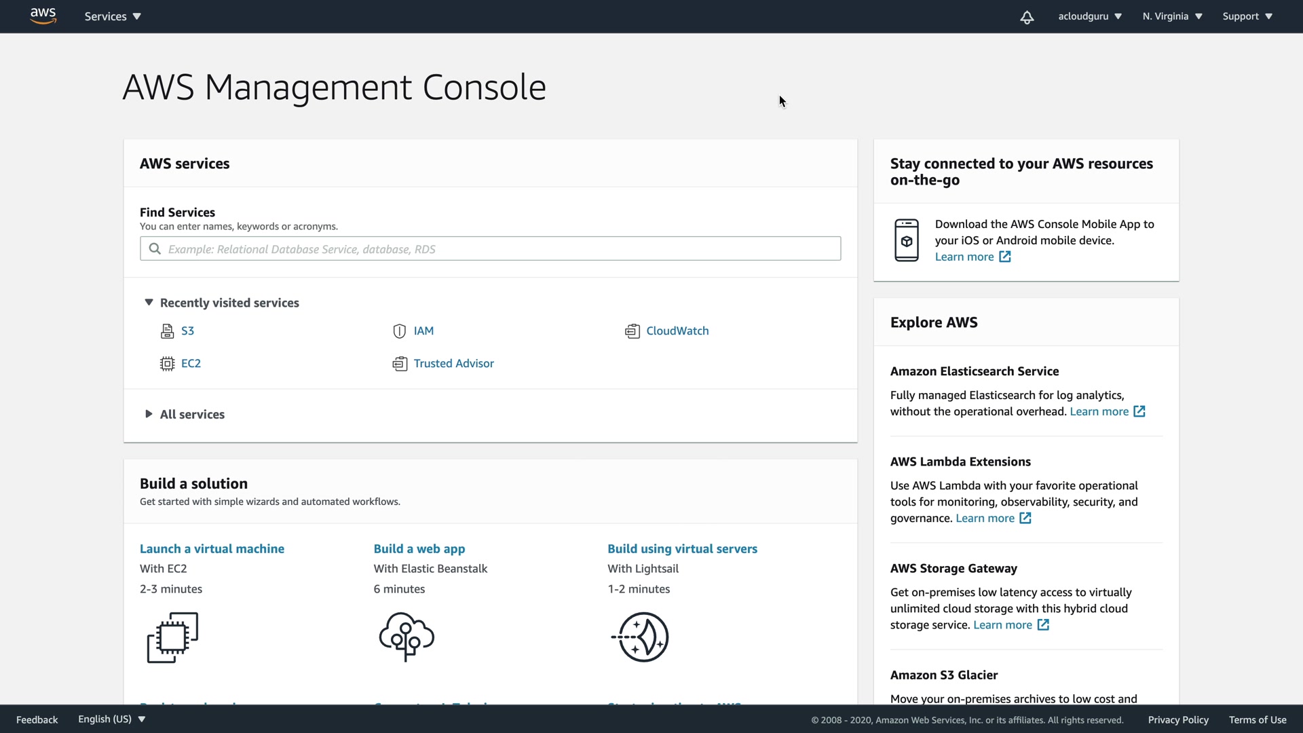Click the IAM shield icon

[400, 331]
